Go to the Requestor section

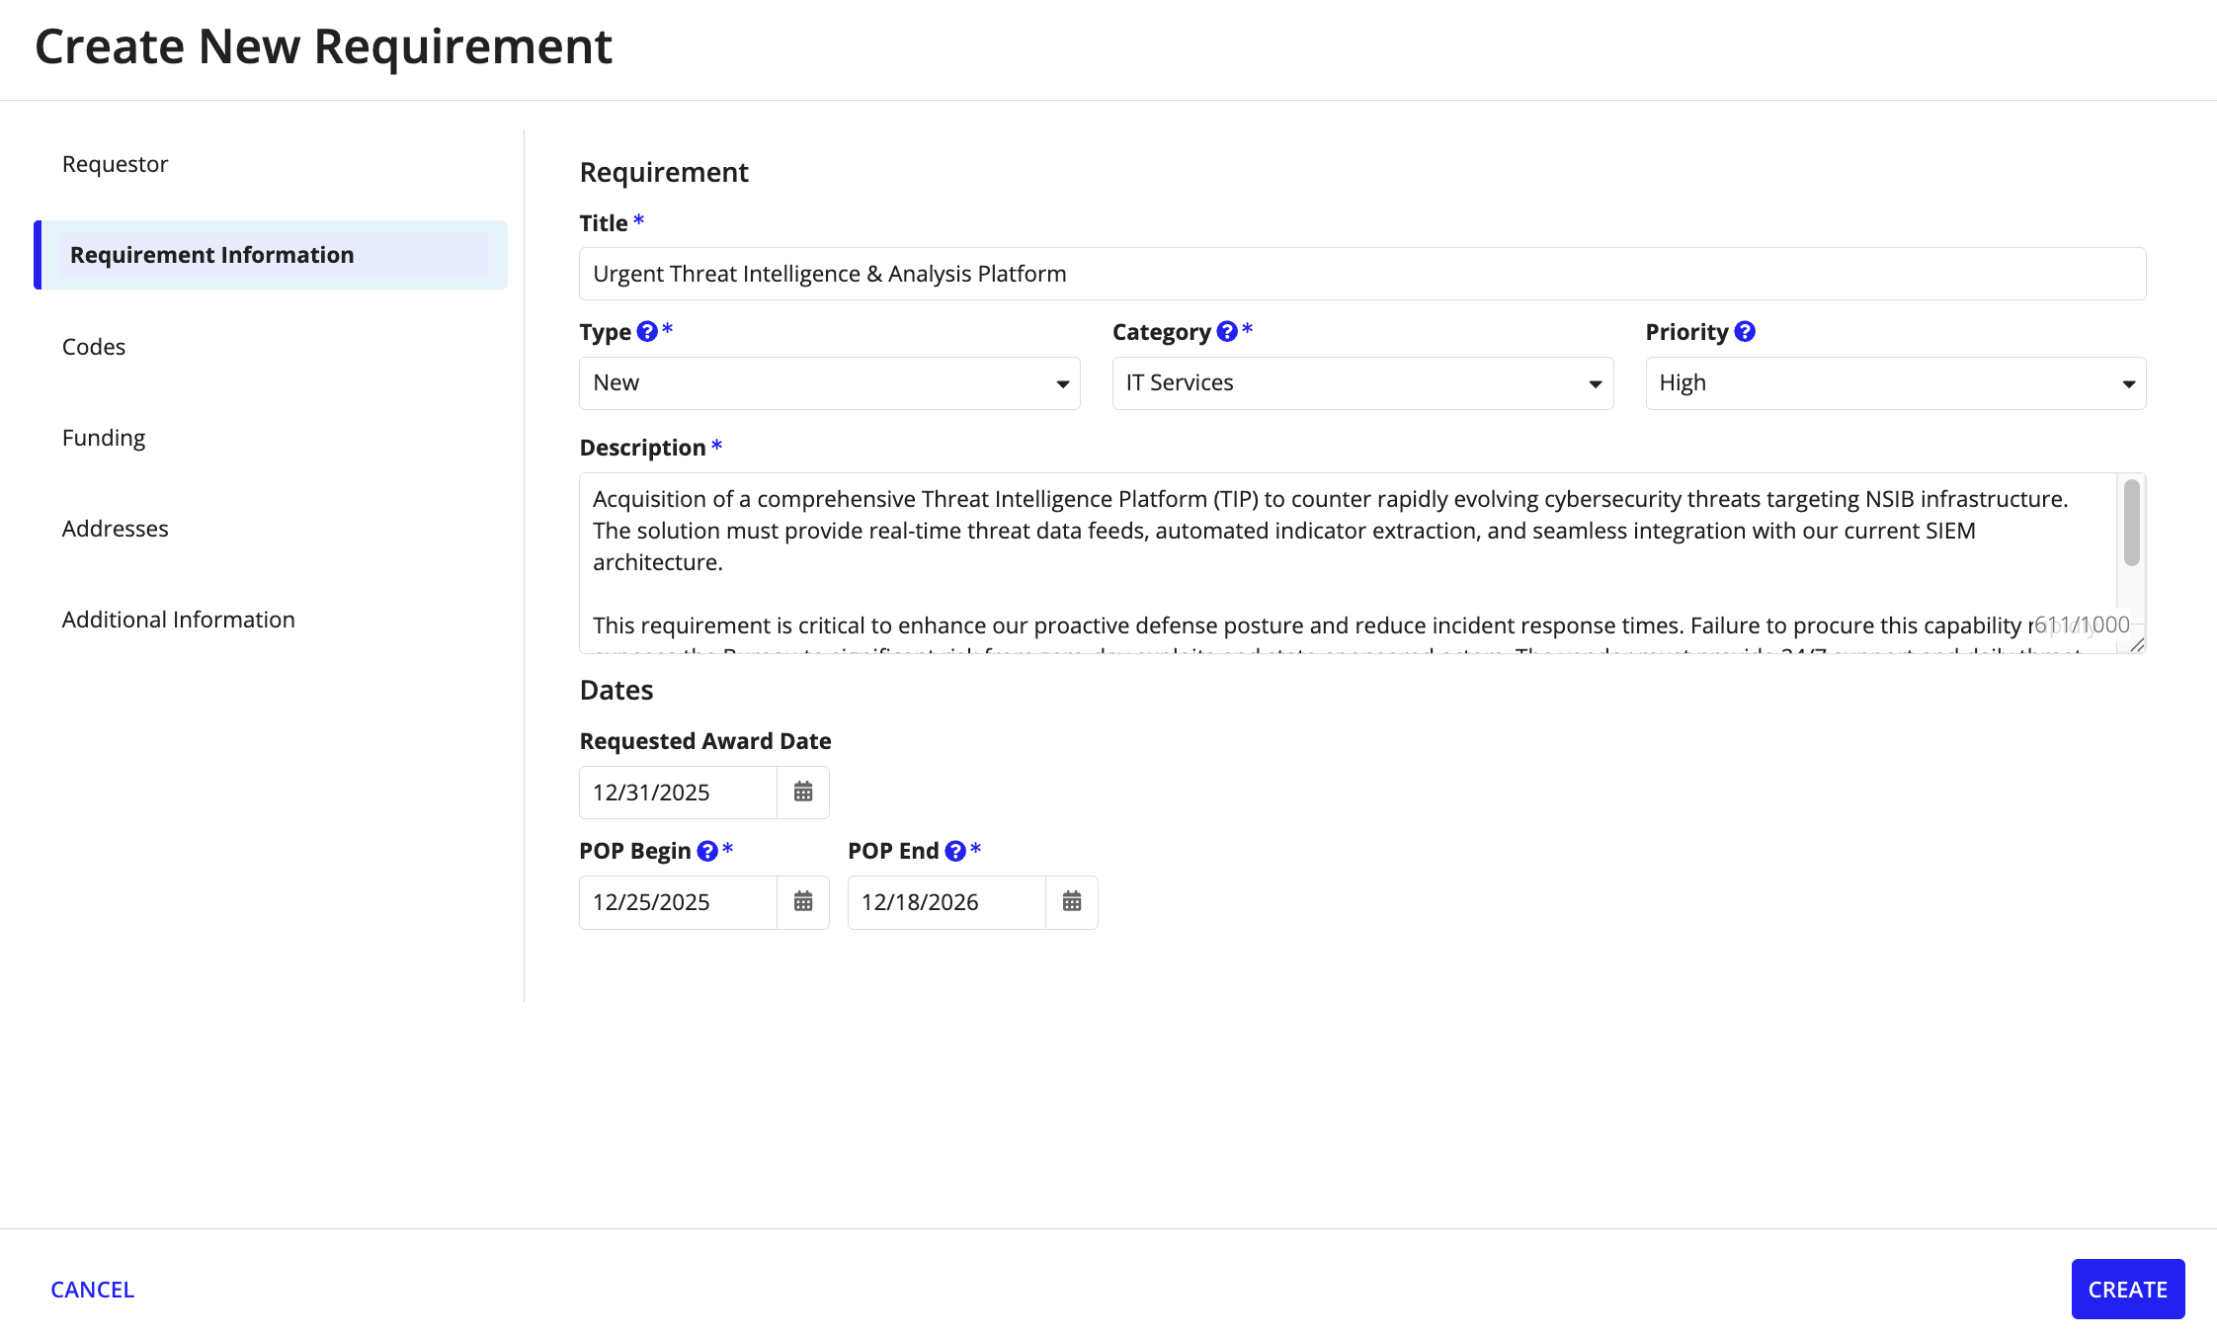pyautogui.click(x=115, y=164)
